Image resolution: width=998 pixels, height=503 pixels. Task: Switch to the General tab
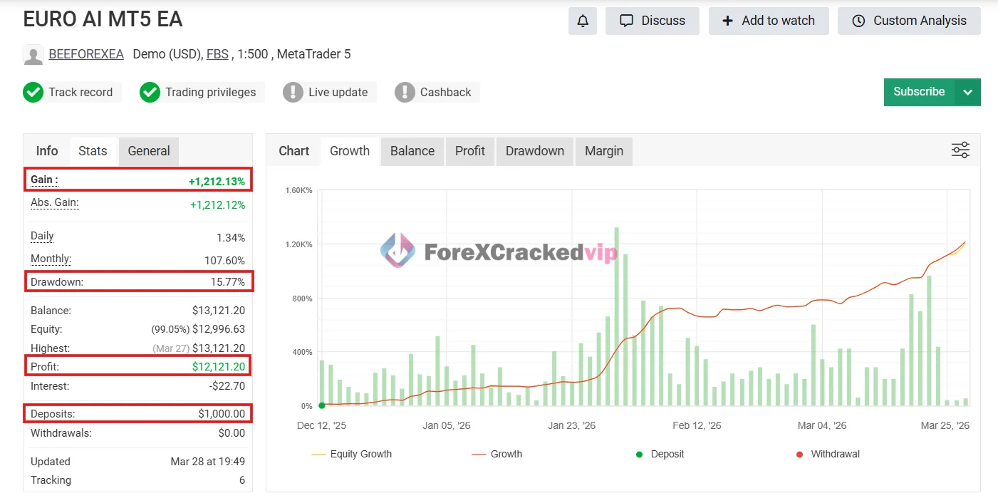(x=149, y=151)
